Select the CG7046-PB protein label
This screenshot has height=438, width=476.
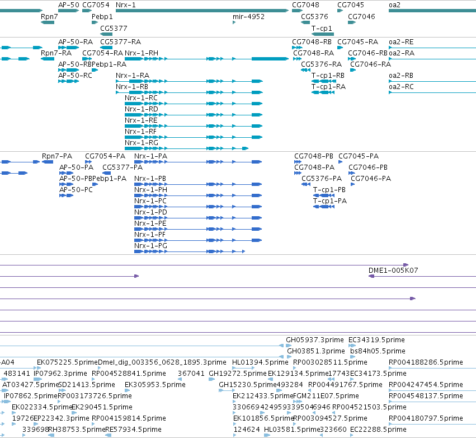pos(367,167)
